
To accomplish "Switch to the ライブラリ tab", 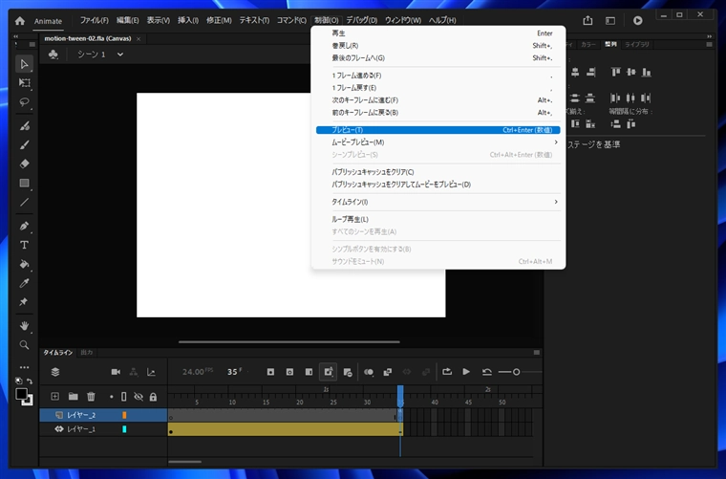I will (637, 45).
